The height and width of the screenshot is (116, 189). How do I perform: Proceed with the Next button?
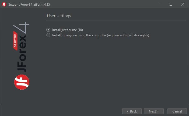coord(154,111)
